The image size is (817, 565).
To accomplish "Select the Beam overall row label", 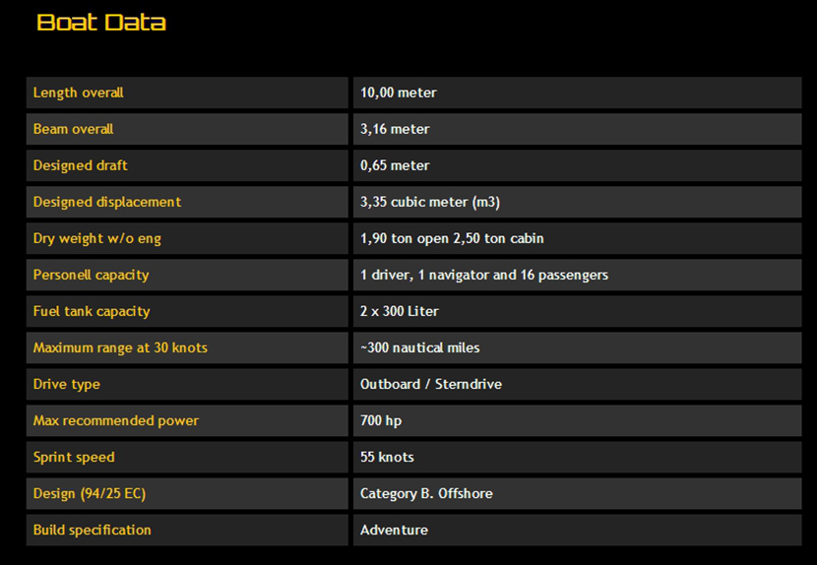I will tap(74, 129).
